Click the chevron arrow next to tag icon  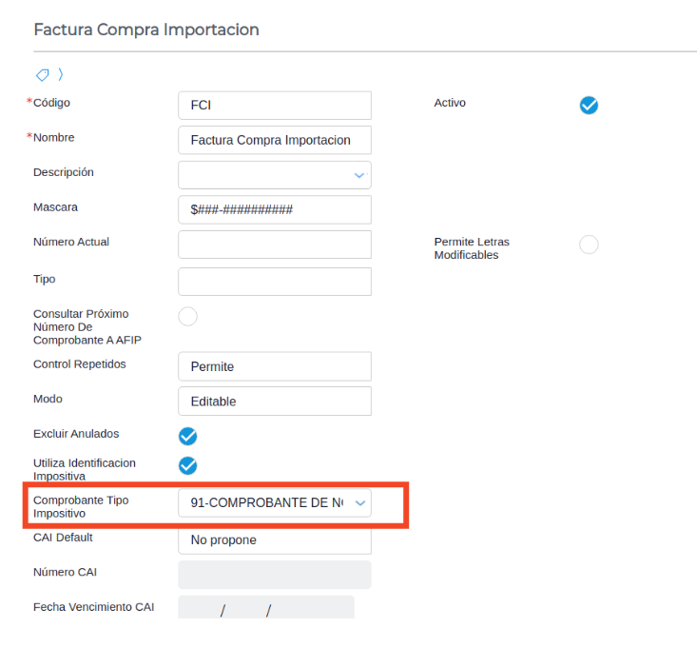[61, 74]
